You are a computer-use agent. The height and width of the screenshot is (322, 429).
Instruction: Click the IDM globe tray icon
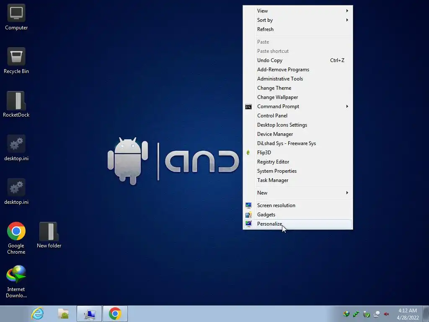(x=346, y=314)
